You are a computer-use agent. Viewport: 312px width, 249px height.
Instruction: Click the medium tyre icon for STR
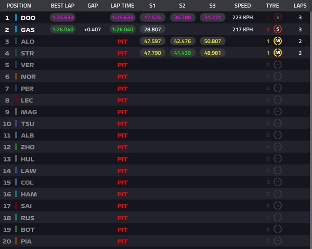pyautogui.click(x=278, y=53)
